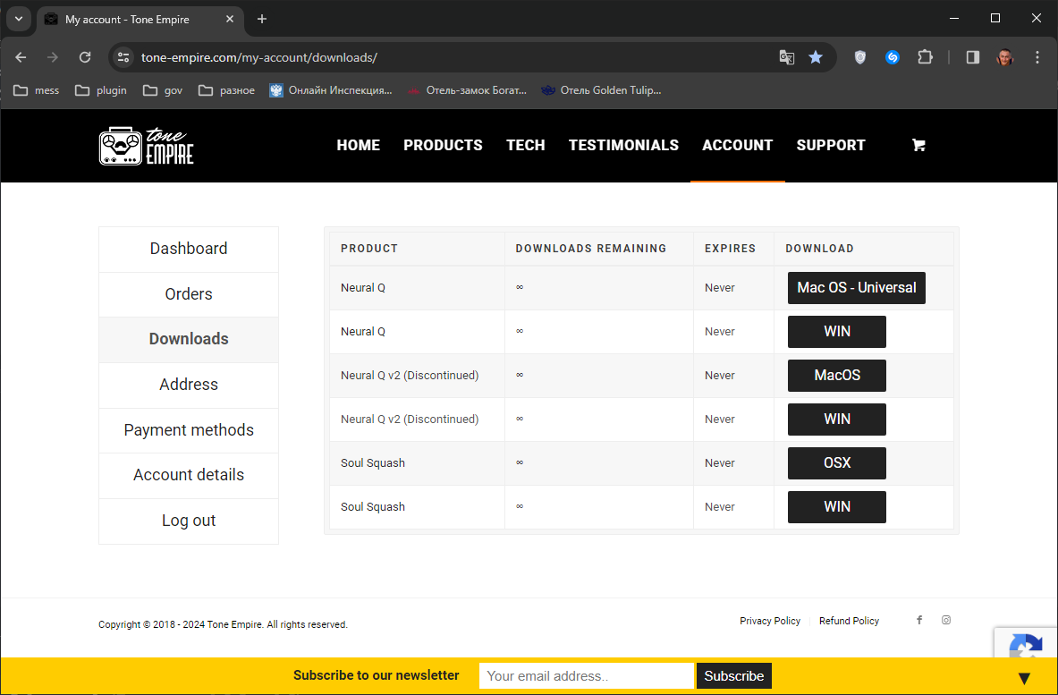The height and width of the screenshot is (695, 1058).
Task: Go to HOME in site navigation
Action: click(359, 145)
